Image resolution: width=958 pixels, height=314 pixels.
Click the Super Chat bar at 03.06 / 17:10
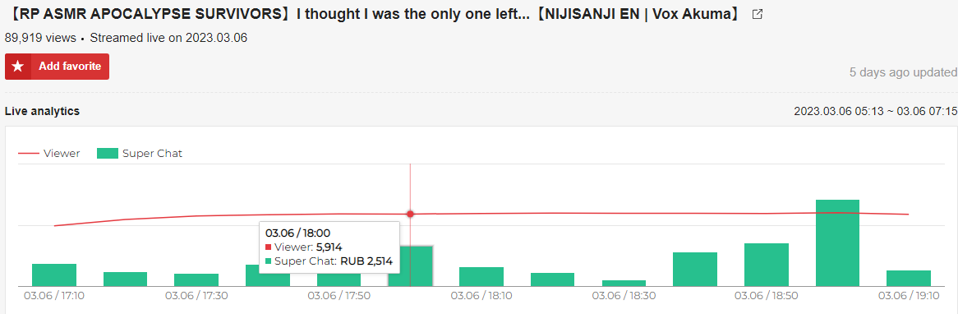coord(53,275)
